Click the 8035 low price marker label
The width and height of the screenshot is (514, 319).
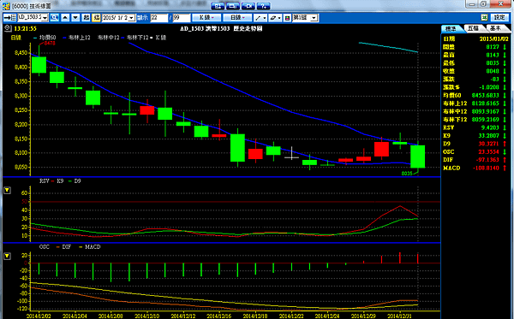click(x=407, y=174)
